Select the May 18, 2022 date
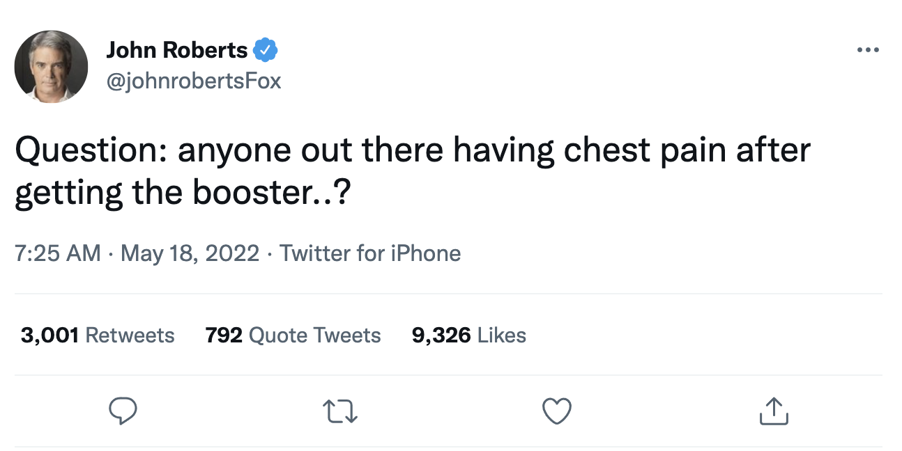Viewport: 902px width, 451px height. tap(190, 253)
